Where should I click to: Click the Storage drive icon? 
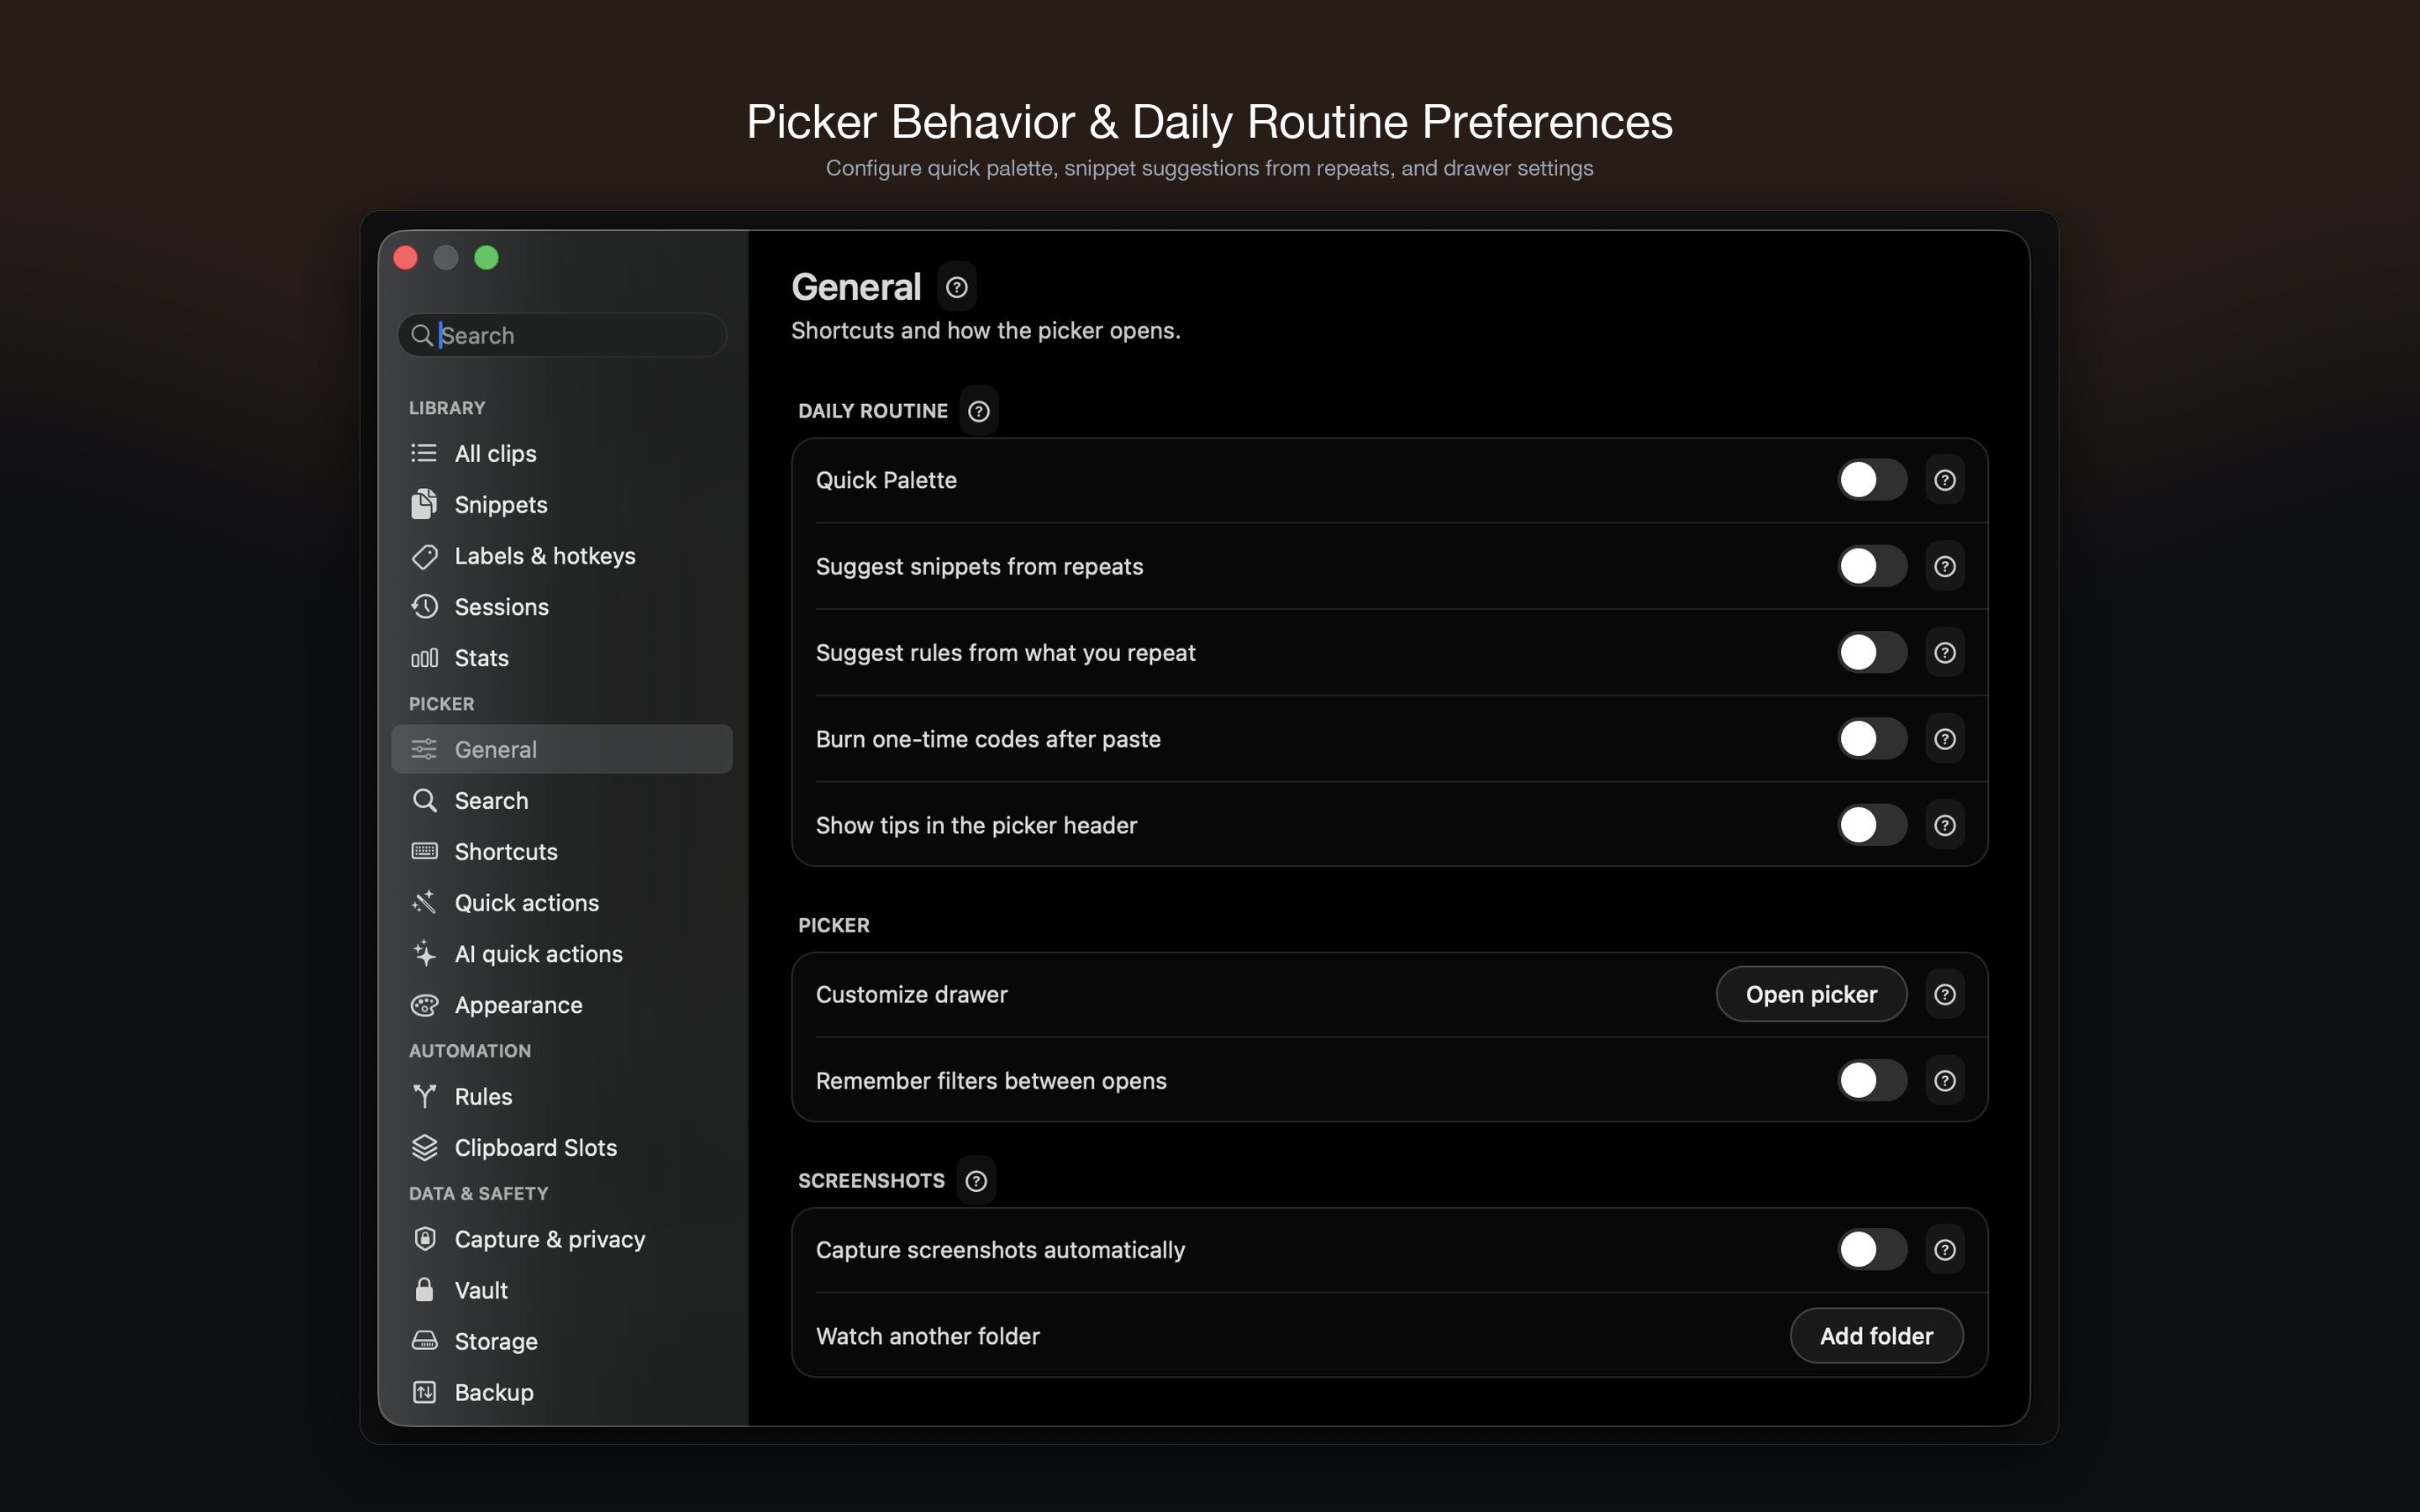(424, 1341)
